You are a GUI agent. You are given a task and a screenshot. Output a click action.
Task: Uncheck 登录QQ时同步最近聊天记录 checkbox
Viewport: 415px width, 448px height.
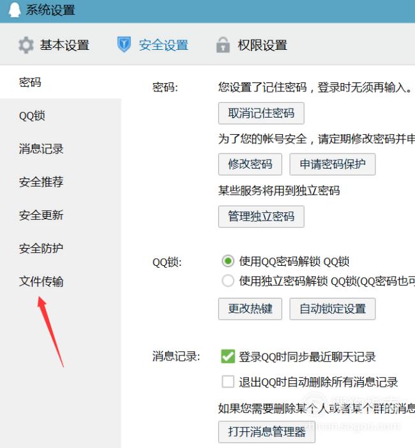[228, 357]
